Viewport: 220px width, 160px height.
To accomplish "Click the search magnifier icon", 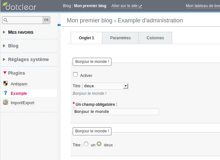I will coord(5,20).
